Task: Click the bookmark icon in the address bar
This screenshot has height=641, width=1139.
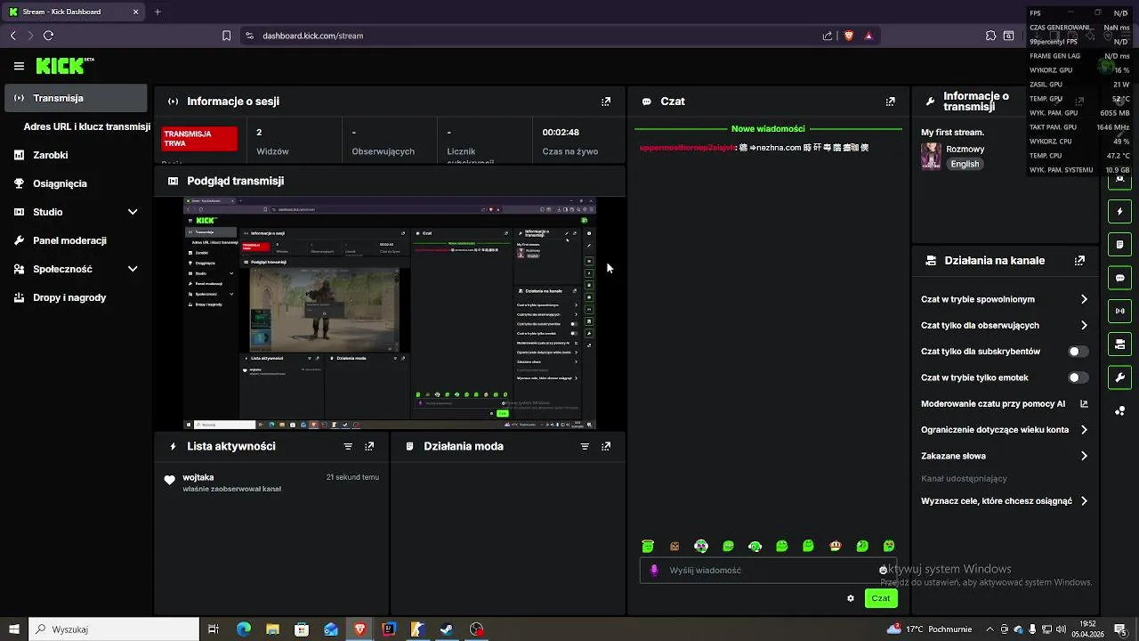Action: coord(226,36)
